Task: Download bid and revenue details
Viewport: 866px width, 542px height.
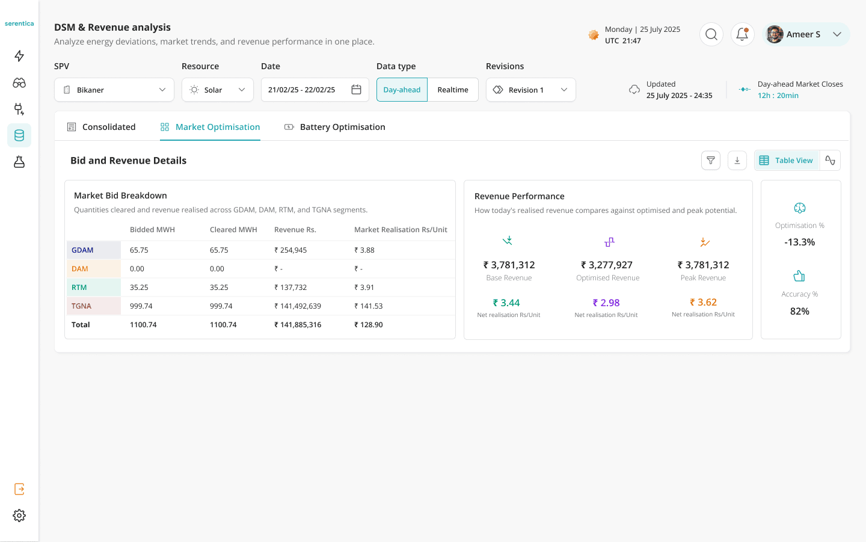Action: tap(737, 161)
